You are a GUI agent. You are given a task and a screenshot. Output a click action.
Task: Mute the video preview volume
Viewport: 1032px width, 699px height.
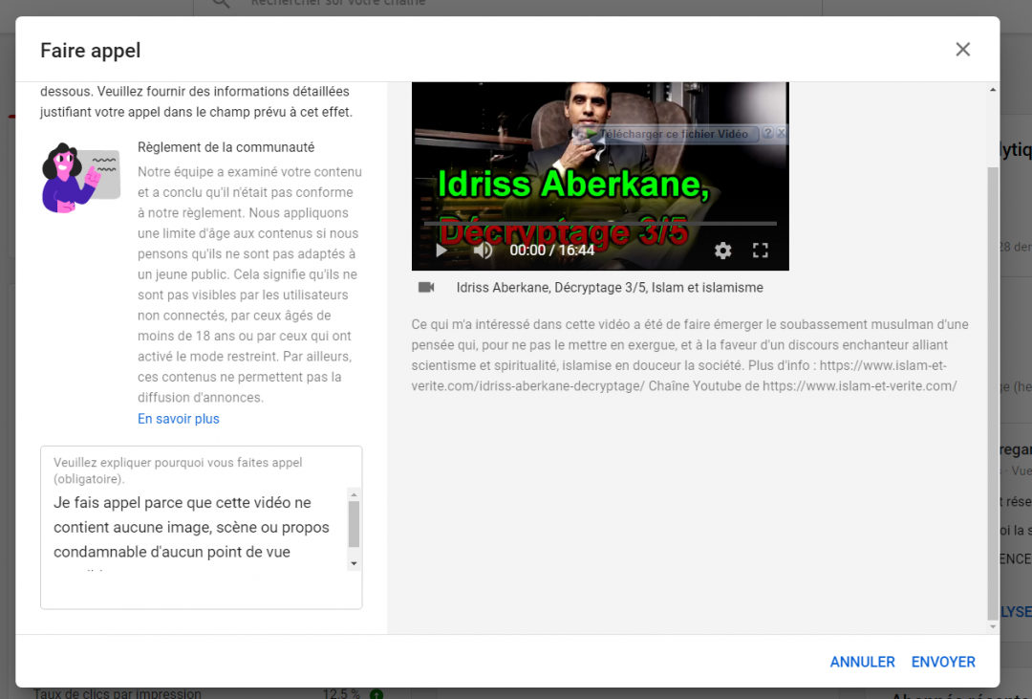(x=483, y=251)
